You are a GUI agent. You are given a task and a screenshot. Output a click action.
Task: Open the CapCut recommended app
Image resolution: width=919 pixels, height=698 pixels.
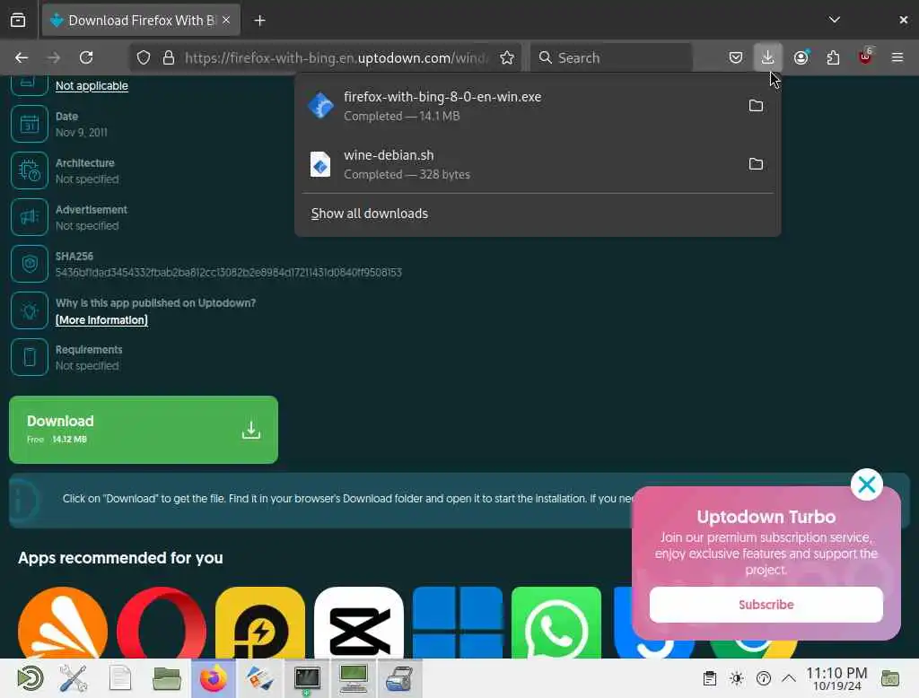tap(359, 623)
